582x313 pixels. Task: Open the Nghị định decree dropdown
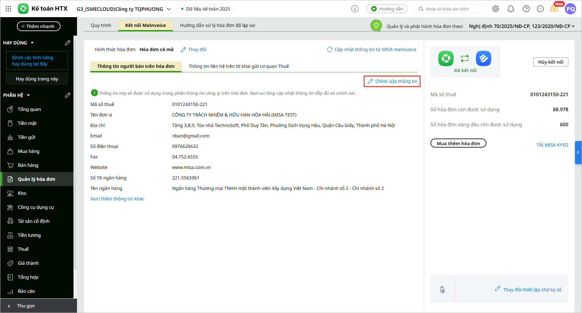(522, 26)
